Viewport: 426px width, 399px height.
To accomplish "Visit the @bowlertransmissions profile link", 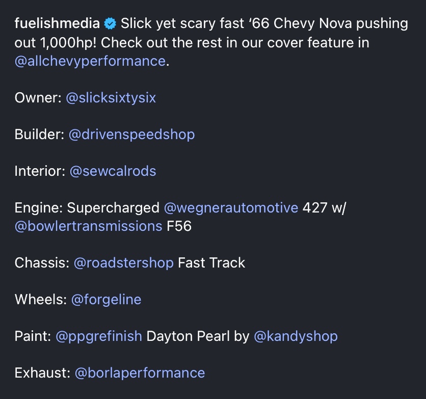I will 88,226.
